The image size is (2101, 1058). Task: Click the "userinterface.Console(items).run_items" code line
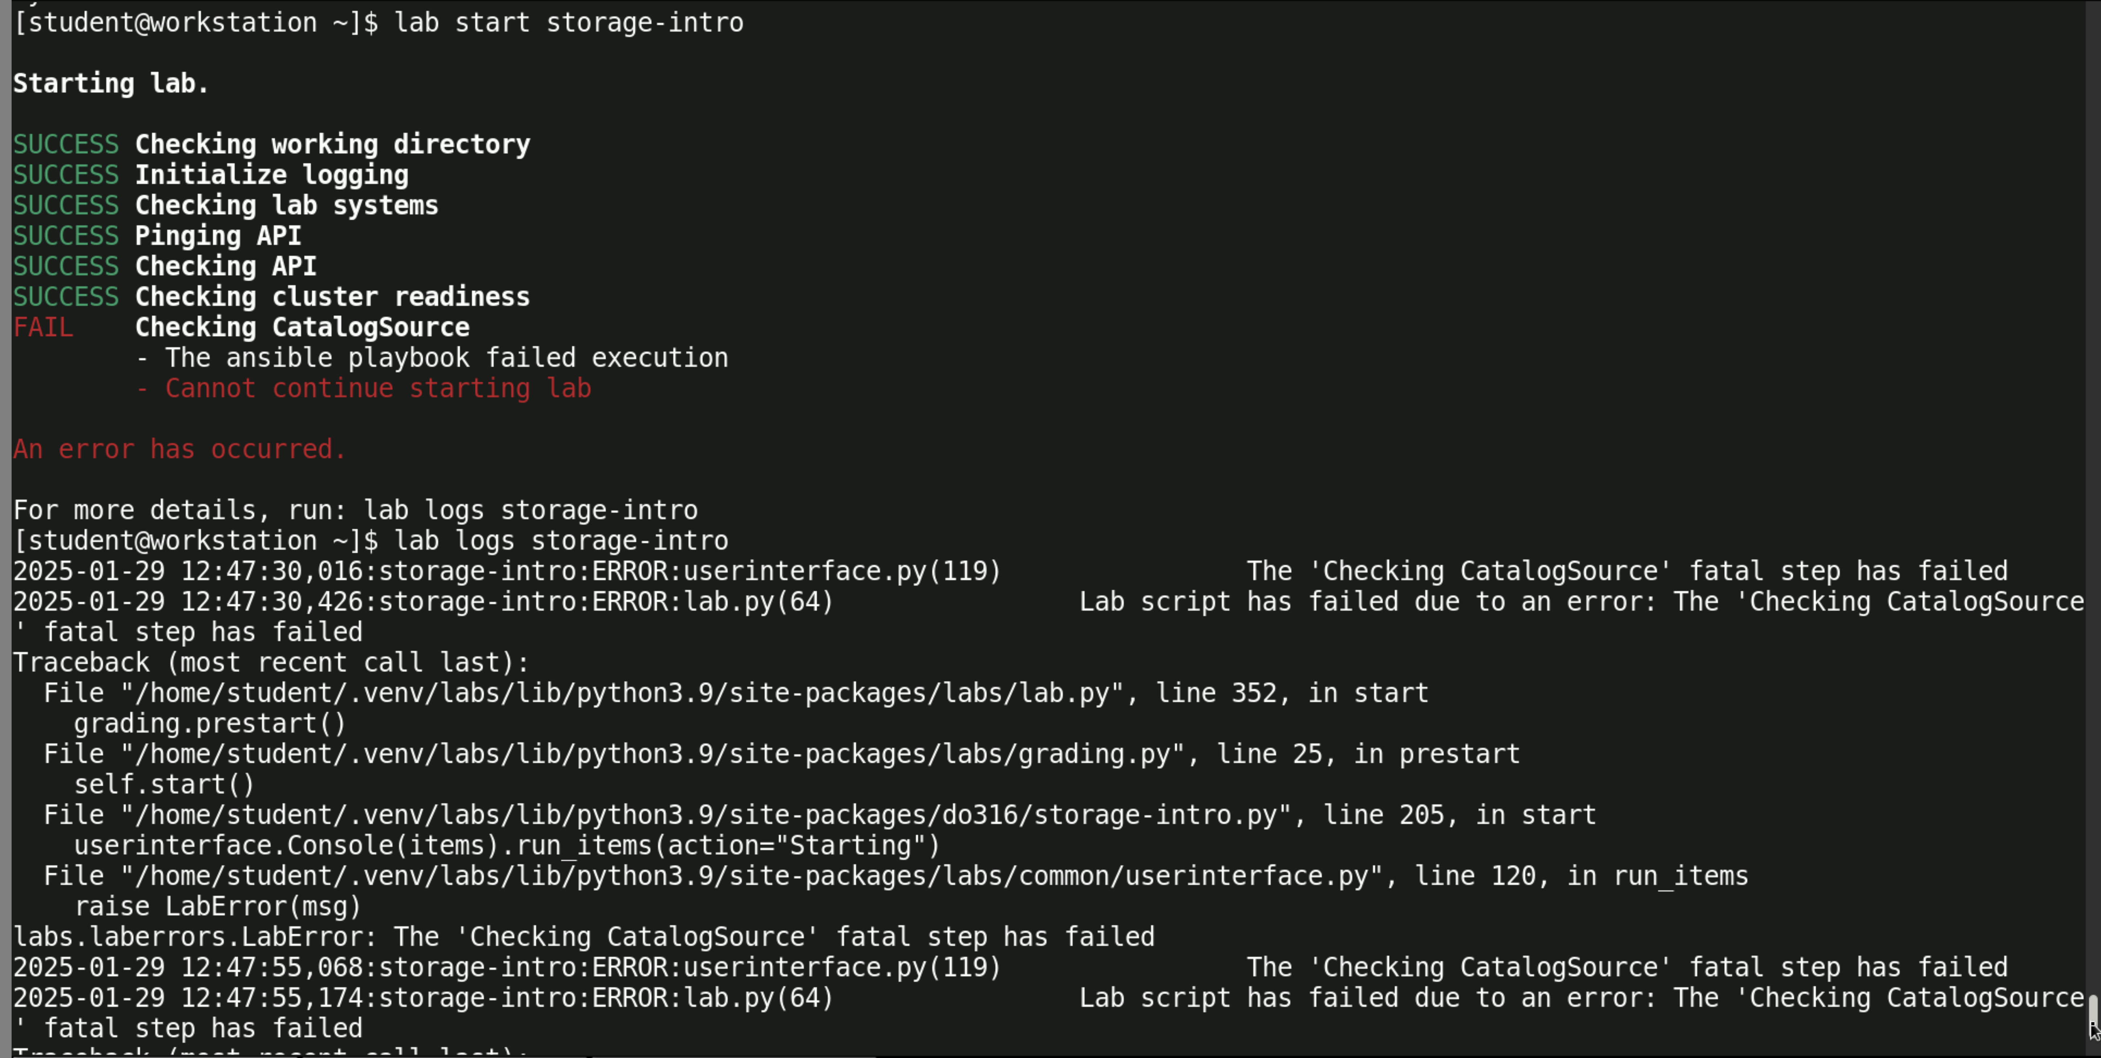click(x=506, y=846)
